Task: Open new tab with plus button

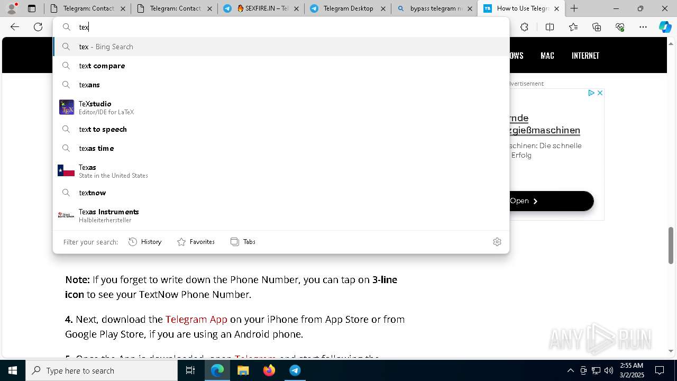Action: coord(574,8)
